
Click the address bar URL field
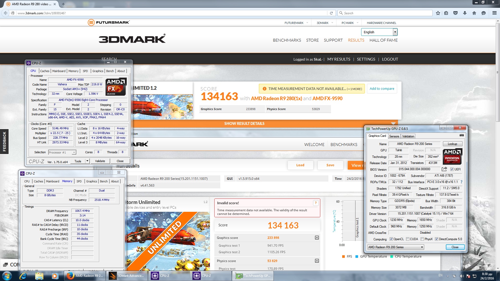(172, 13)
